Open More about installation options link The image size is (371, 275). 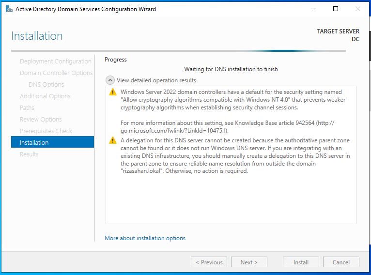pyautogui.click(x=145, y=238)
